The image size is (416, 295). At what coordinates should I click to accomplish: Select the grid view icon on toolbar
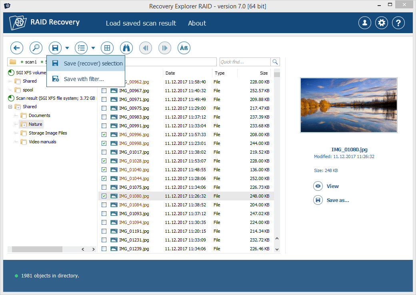point(107,48)
